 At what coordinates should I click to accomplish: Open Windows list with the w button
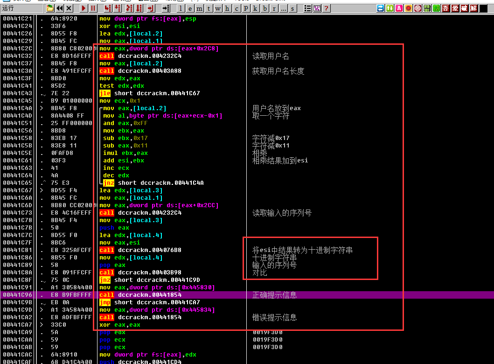[x=218, y=8]
